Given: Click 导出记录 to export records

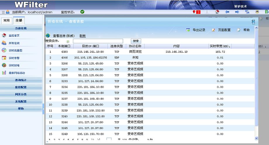Looking at the screenshot, I should point(196,30).
